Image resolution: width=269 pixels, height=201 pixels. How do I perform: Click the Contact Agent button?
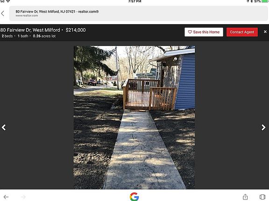tap(242, 32)
